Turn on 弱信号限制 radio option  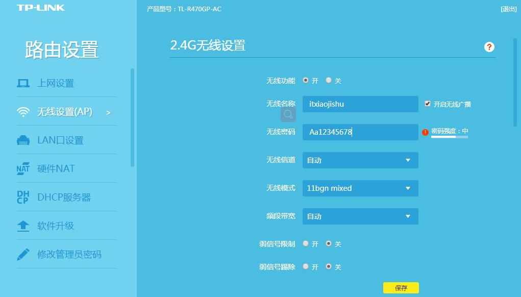[306, 244]
